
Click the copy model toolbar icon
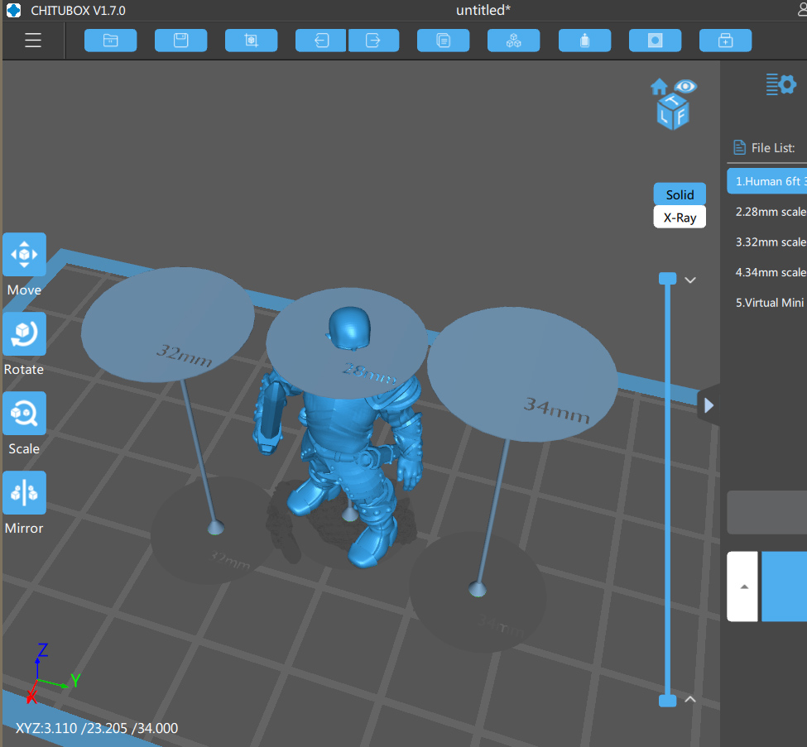pyautogui.click(x=443, y=41)
